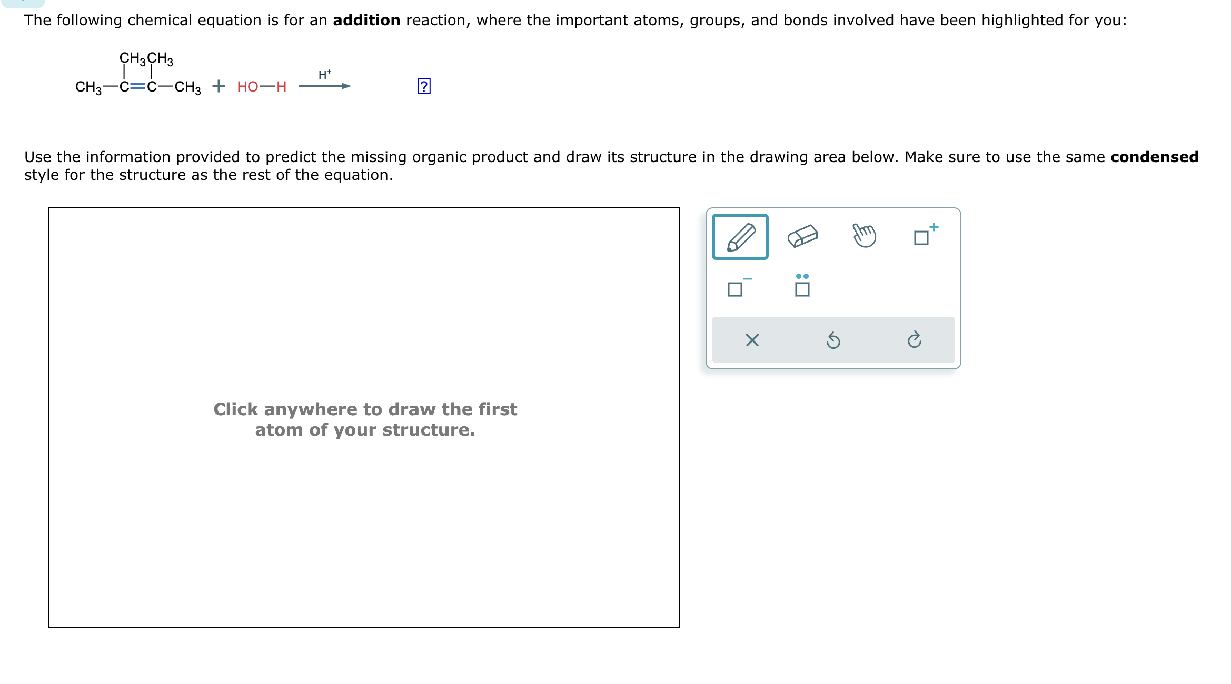Click the H+ catalyst label above arrow

325,75
